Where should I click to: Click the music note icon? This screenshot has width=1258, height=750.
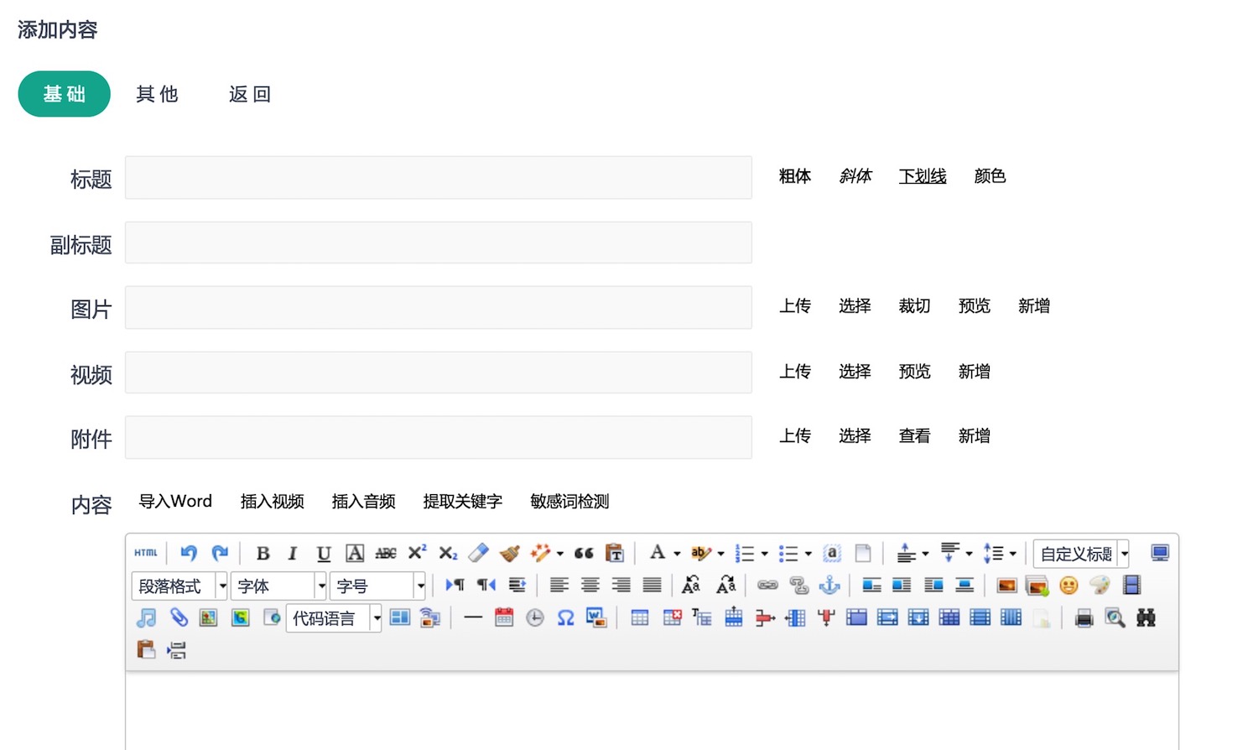click(146, 618)
